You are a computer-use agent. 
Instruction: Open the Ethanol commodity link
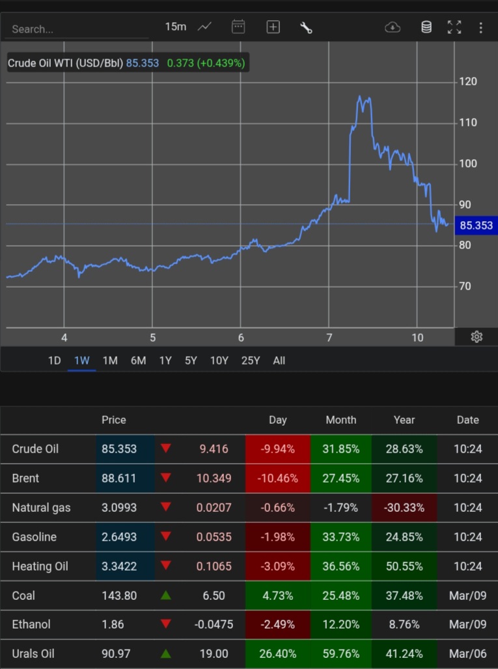tap(31, 625)
